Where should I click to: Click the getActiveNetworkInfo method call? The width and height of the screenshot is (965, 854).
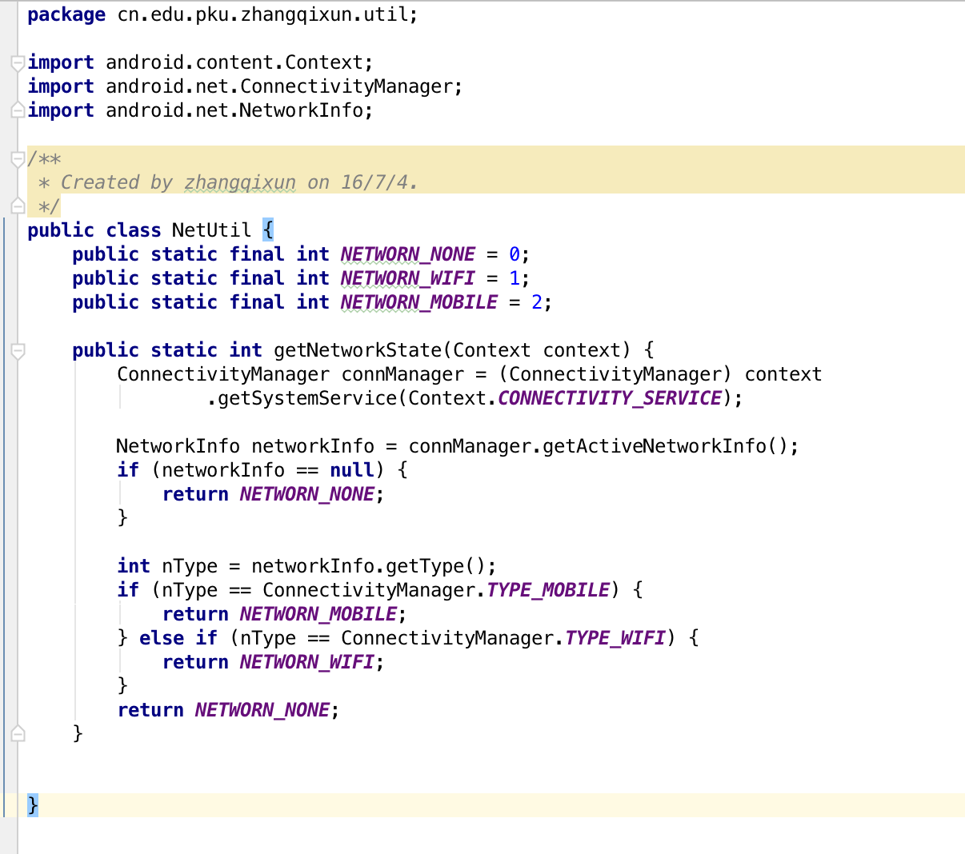(654, 446)
